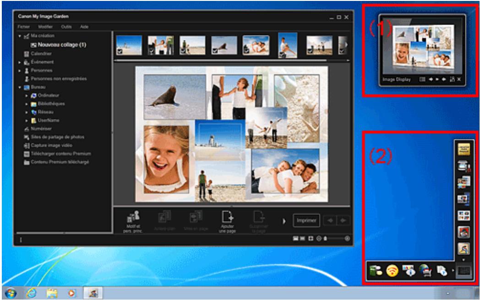Click the Arrière-plan tool icon
480x300 pixels.
[x=164, y=217]
